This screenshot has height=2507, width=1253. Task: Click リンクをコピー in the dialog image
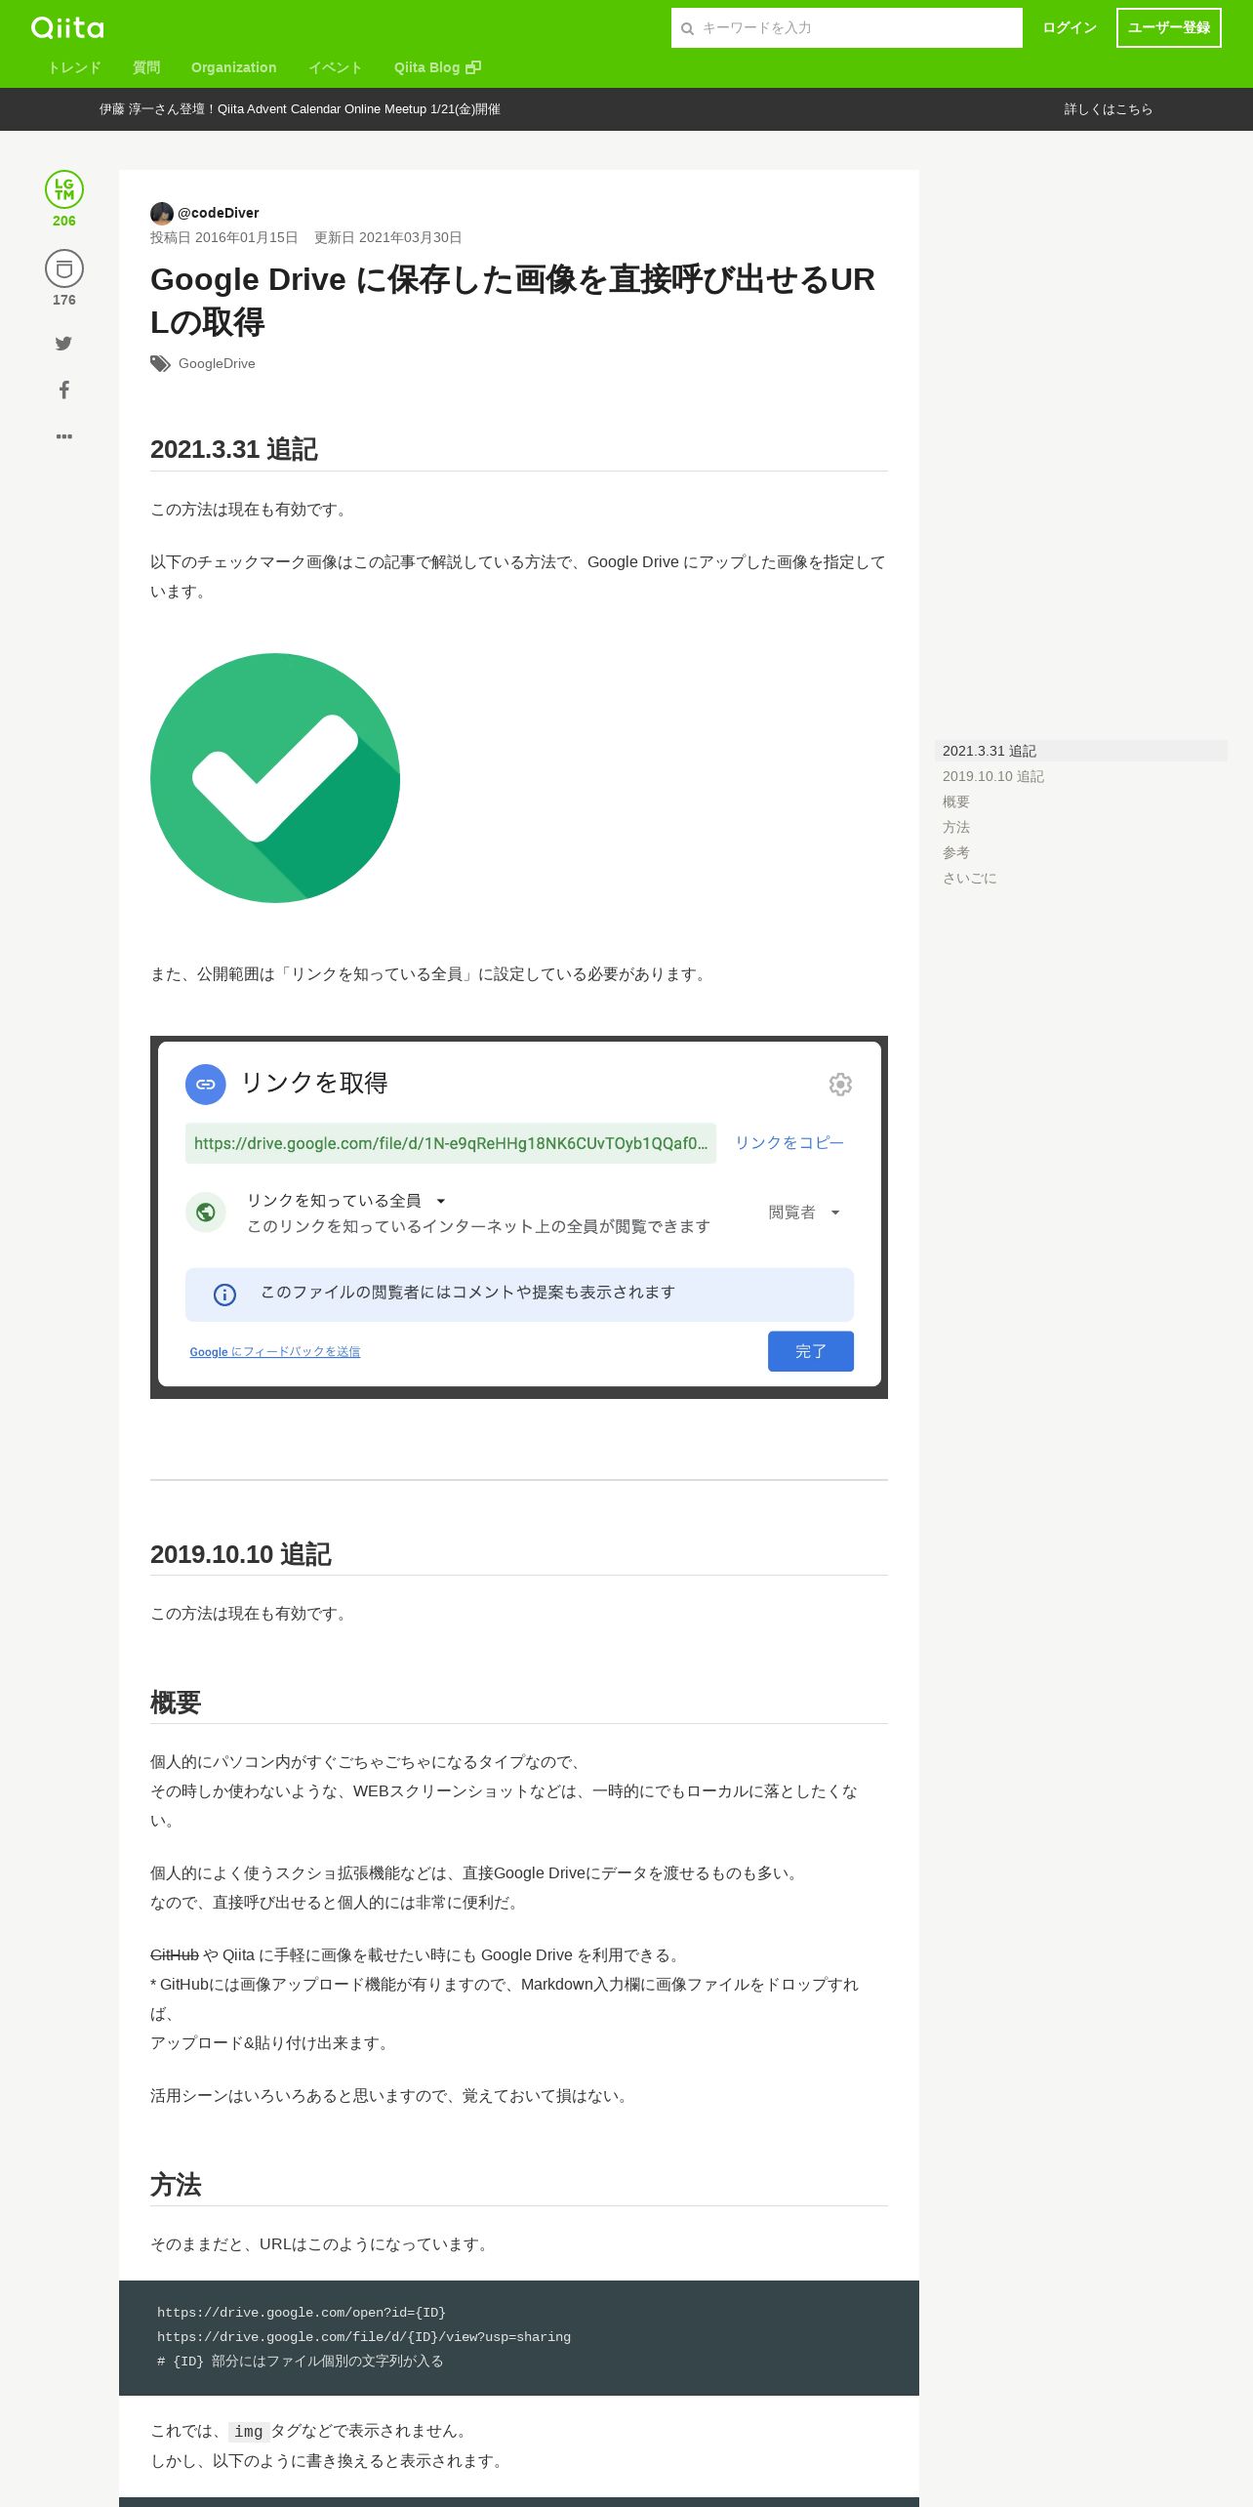click(789, 1142)
